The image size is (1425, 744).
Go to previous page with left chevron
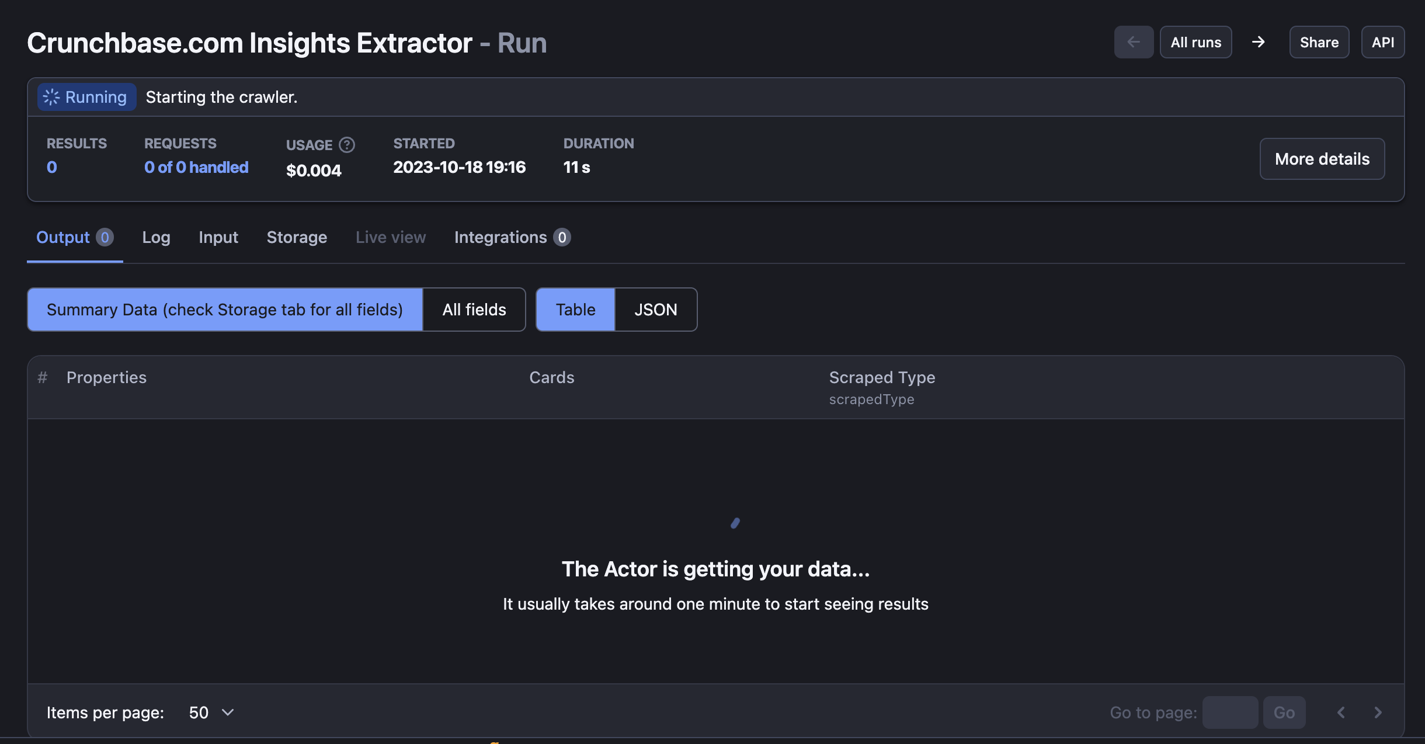point(1341,712)
